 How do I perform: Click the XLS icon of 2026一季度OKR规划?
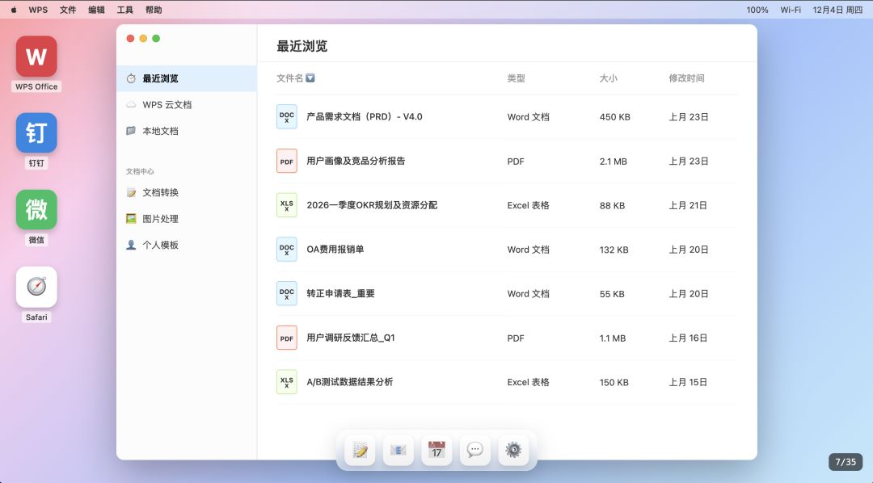pyautogui.click(x=287, y=205)
